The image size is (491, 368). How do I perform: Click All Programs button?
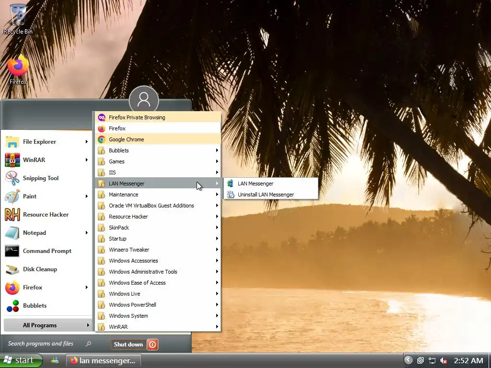(47, 325)
